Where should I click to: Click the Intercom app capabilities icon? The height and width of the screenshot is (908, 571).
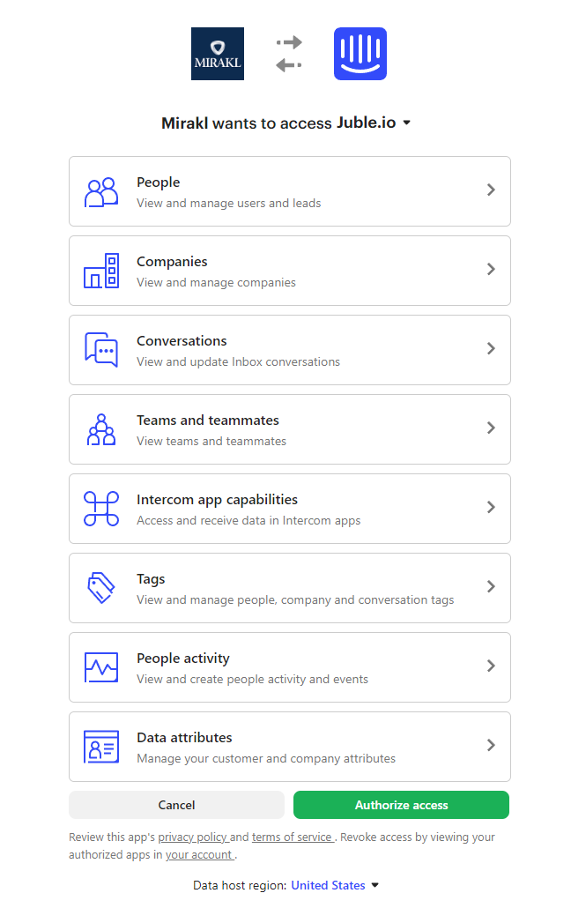coord(101,509)
